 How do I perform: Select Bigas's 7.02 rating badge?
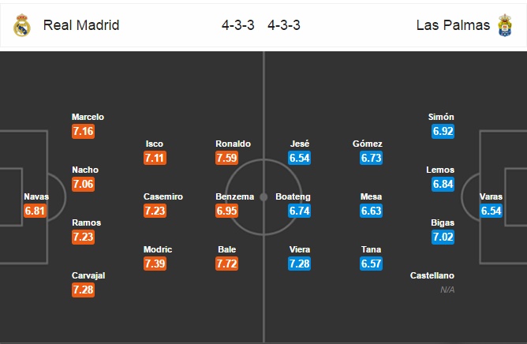[x=443, y=237]
